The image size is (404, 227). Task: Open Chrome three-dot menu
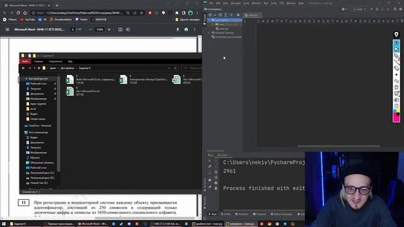(197, 13)
